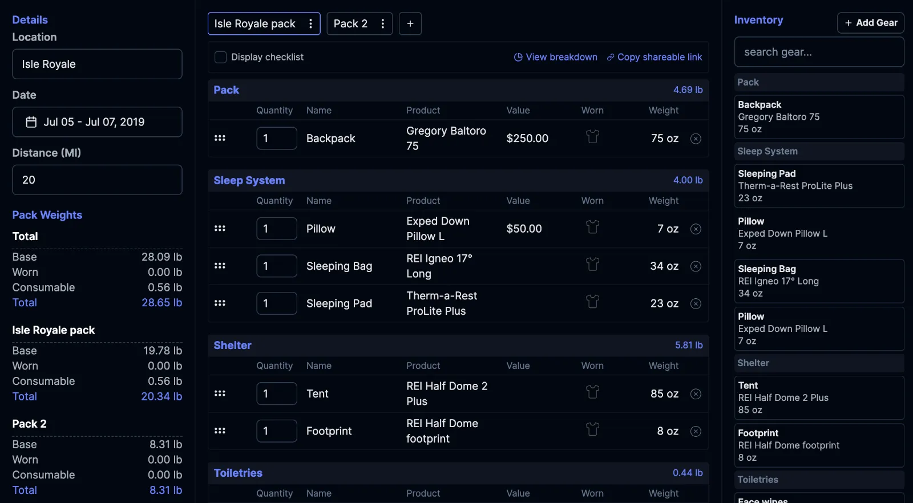The width and height of the screenshot is (913, 503).
Task: Remove the Footprint item from pack
Action: click(696, 431)
